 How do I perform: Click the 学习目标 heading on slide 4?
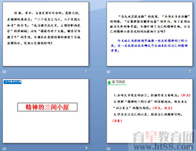pyautogui.click(x=118, y=82)
